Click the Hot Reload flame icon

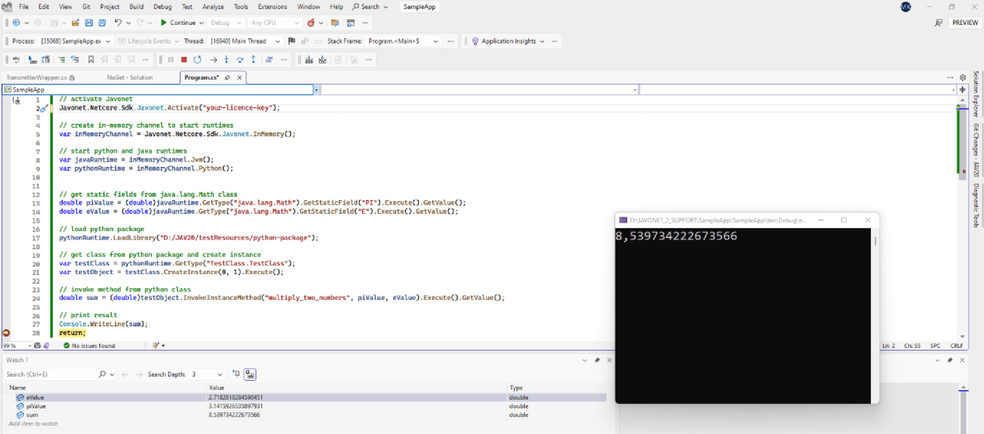coord(311,22)
